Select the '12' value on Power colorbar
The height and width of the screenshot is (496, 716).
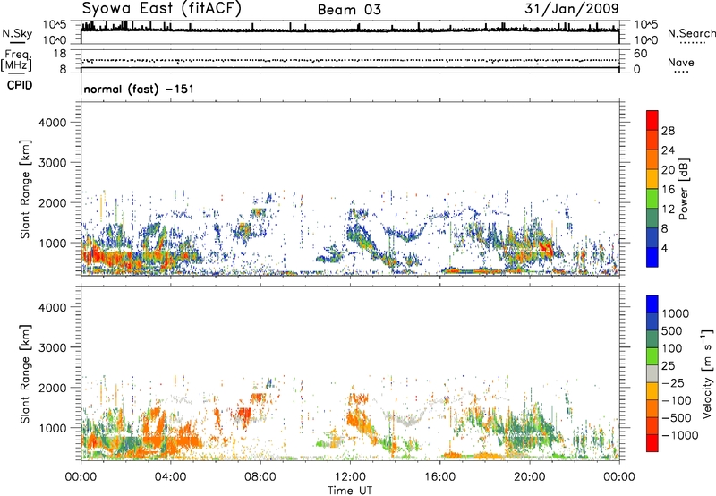click(668, 210)
